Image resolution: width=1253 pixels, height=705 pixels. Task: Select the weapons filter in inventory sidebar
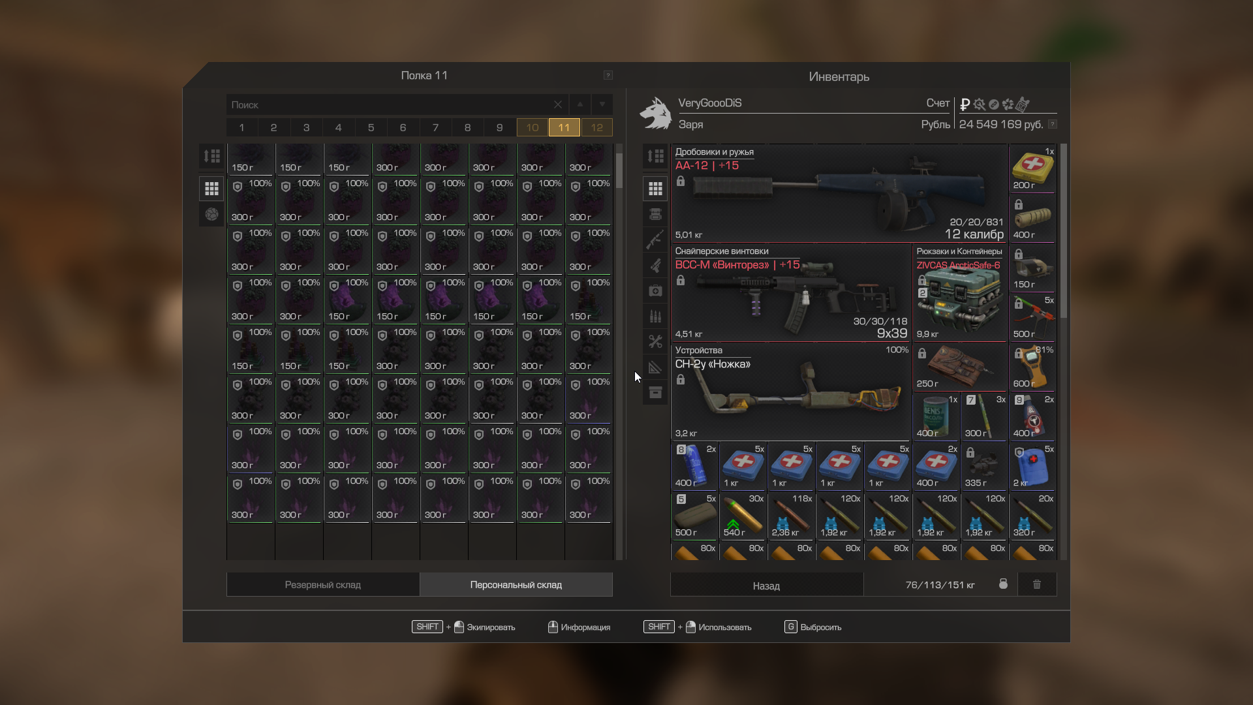pos(655,240)
